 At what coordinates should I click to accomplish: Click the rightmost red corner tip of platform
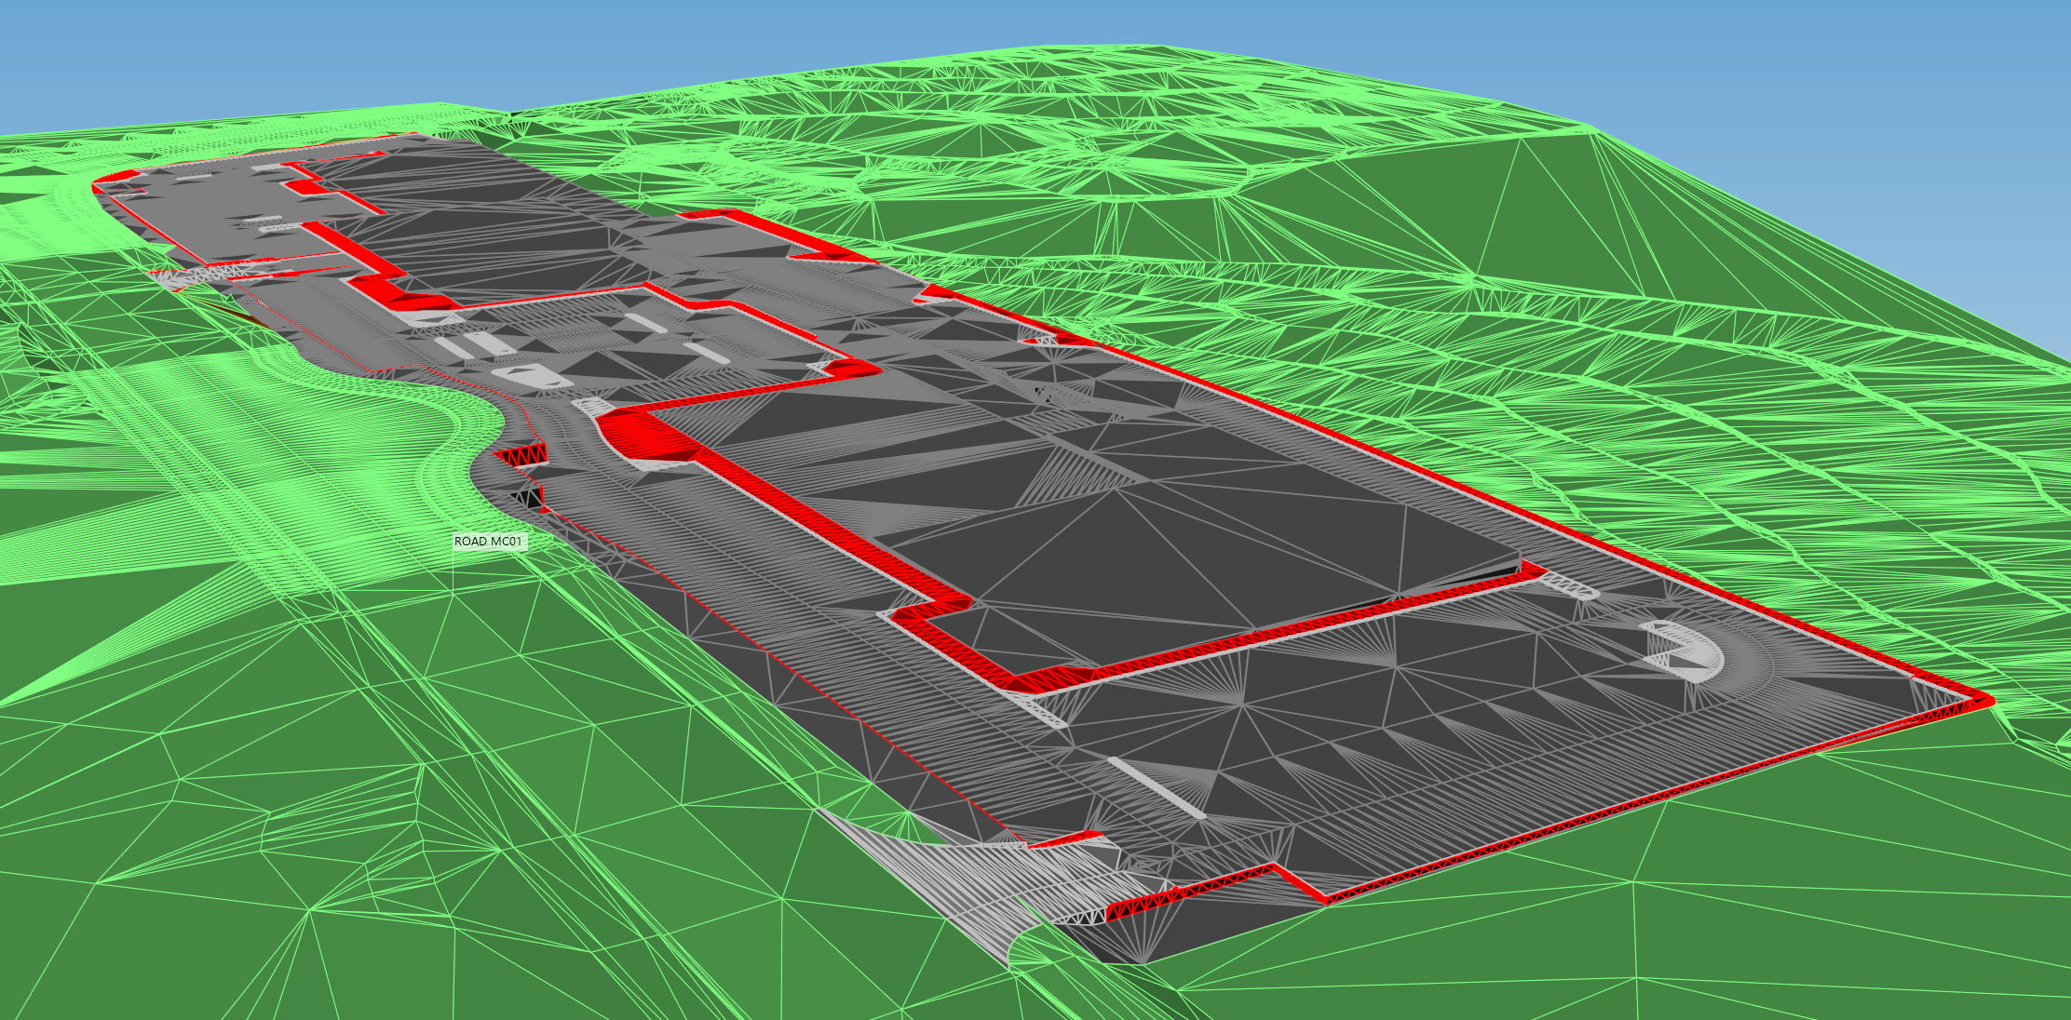pyautogui.click(x=1989, y=699)
